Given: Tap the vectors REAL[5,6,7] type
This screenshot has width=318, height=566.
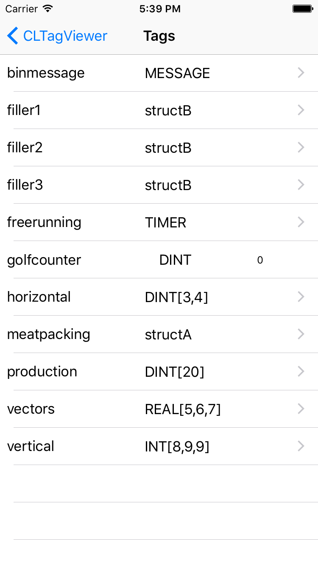Looking at the screenshot, I should click(x=183, y=409).
